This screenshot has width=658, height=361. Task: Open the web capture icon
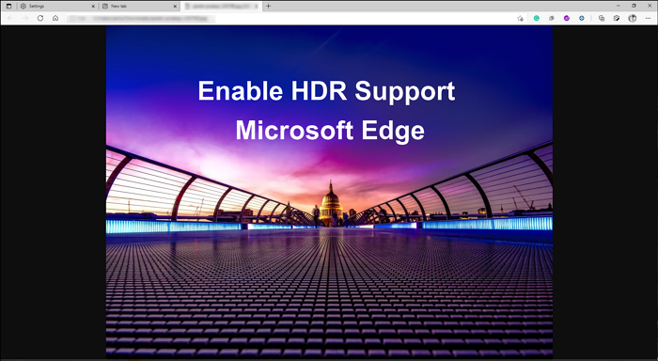point(617,18)
